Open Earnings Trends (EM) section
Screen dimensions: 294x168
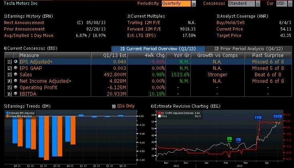pos(27,106)
